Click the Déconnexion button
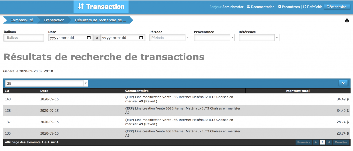The height and width of the screenshot is (151, 353). point(337,7)
